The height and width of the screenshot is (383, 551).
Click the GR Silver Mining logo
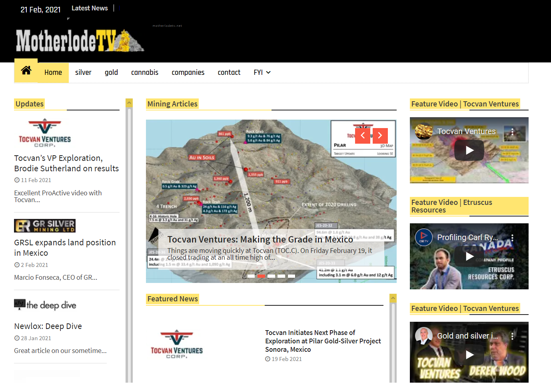coord(45,226)
